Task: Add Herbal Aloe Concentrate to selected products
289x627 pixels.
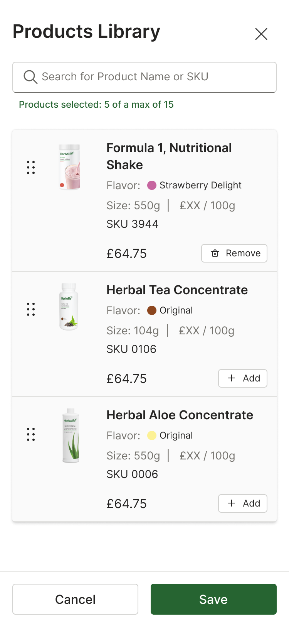Action: coord(243,503)
